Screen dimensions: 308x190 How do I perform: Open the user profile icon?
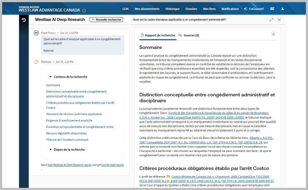(282, 9)
